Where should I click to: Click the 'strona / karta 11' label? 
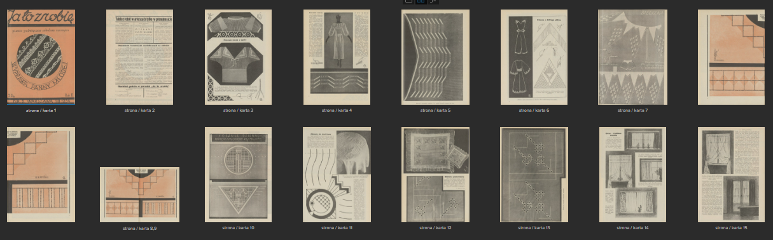[x=337, y=227]
